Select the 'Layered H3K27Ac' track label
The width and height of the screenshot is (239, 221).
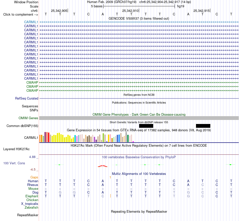tap(16, 149)
